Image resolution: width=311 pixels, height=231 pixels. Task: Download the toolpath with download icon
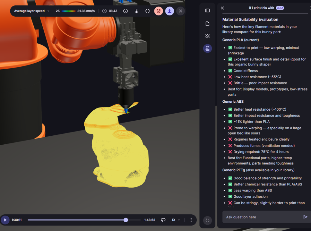click(x=169, y=11)
